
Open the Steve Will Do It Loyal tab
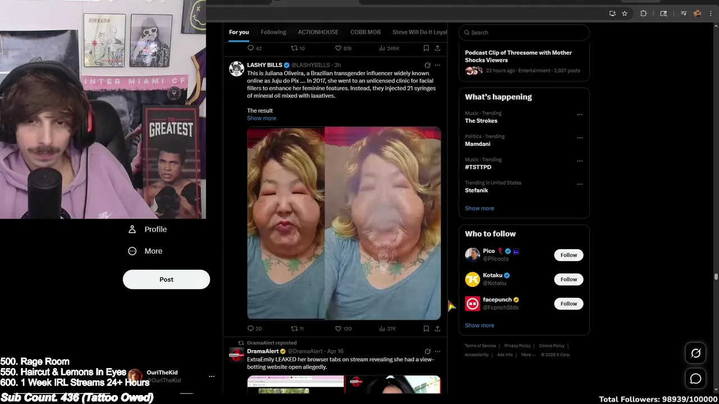click(420, 32)
